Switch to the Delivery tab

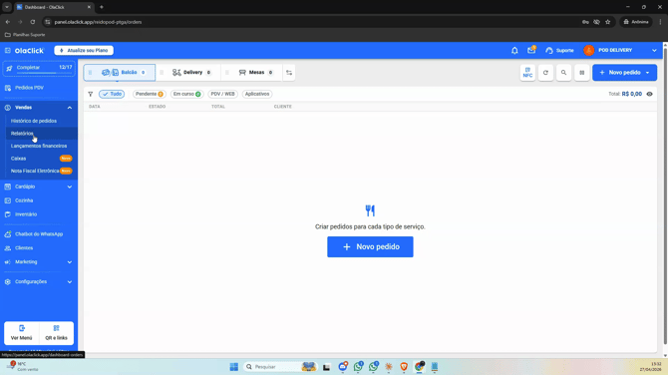(191, 73)
